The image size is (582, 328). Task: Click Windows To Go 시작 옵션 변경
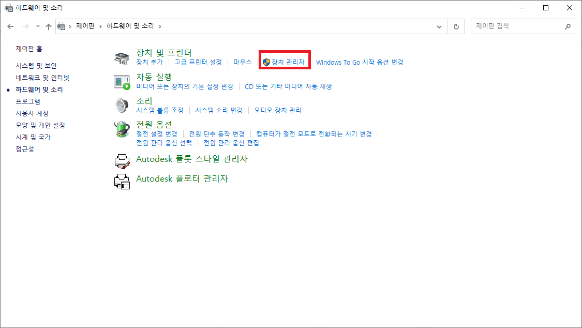pos(360,62)
